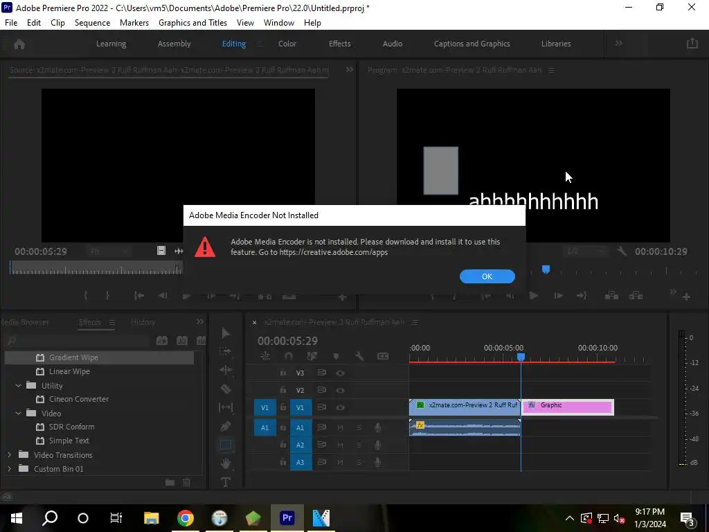
Task: Toggle the captions track options button
Action: click(x=382, y=356)
